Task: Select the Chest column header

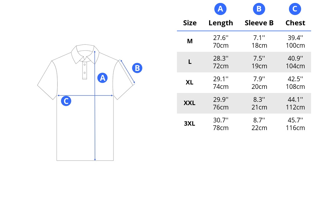Action: tap(295, 23)
